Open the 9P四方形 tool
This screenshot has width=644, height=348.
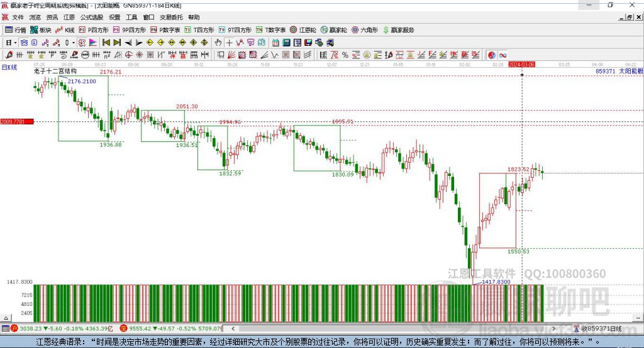[130, 30]
